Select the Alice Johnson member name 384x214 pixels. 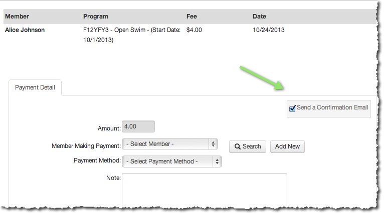25,30
